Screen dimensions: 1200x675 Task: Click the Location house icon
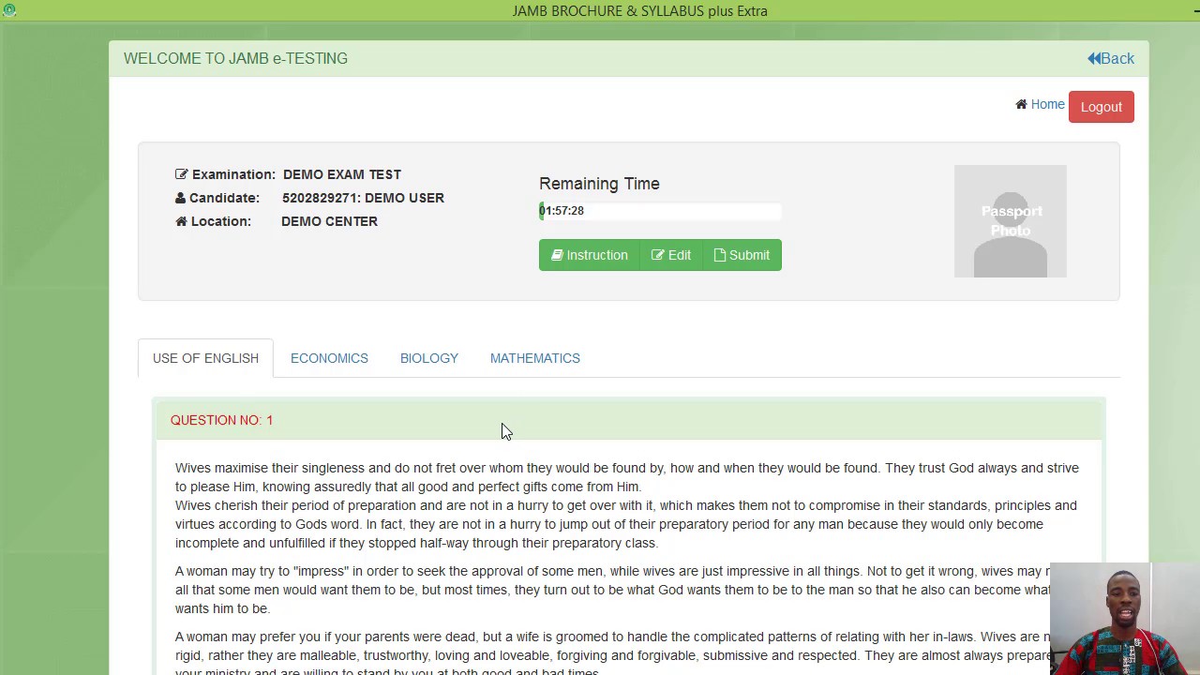[181, 221]
